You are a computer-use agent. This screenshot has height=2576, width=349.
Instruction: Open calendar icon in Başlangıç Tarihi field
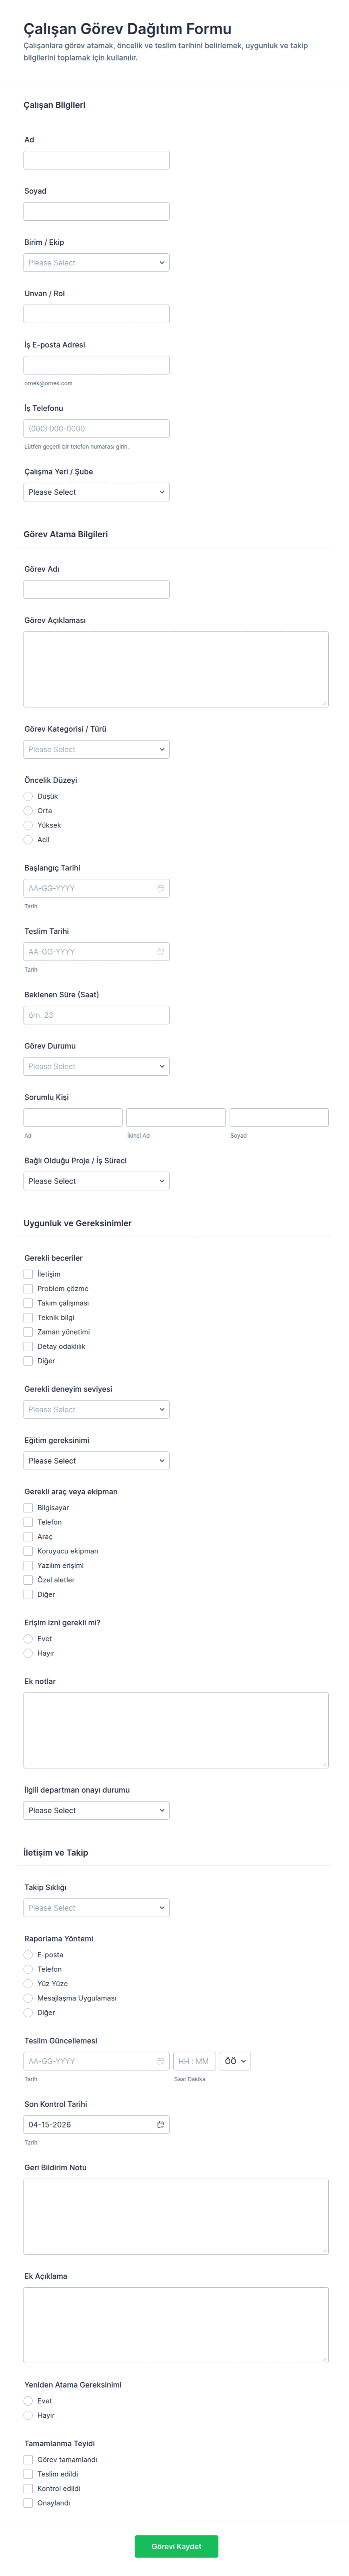pyautogui.click(x=161, y=888)
